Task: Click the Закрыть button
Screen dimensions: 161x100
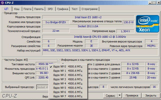Action: tap(151, 95)
